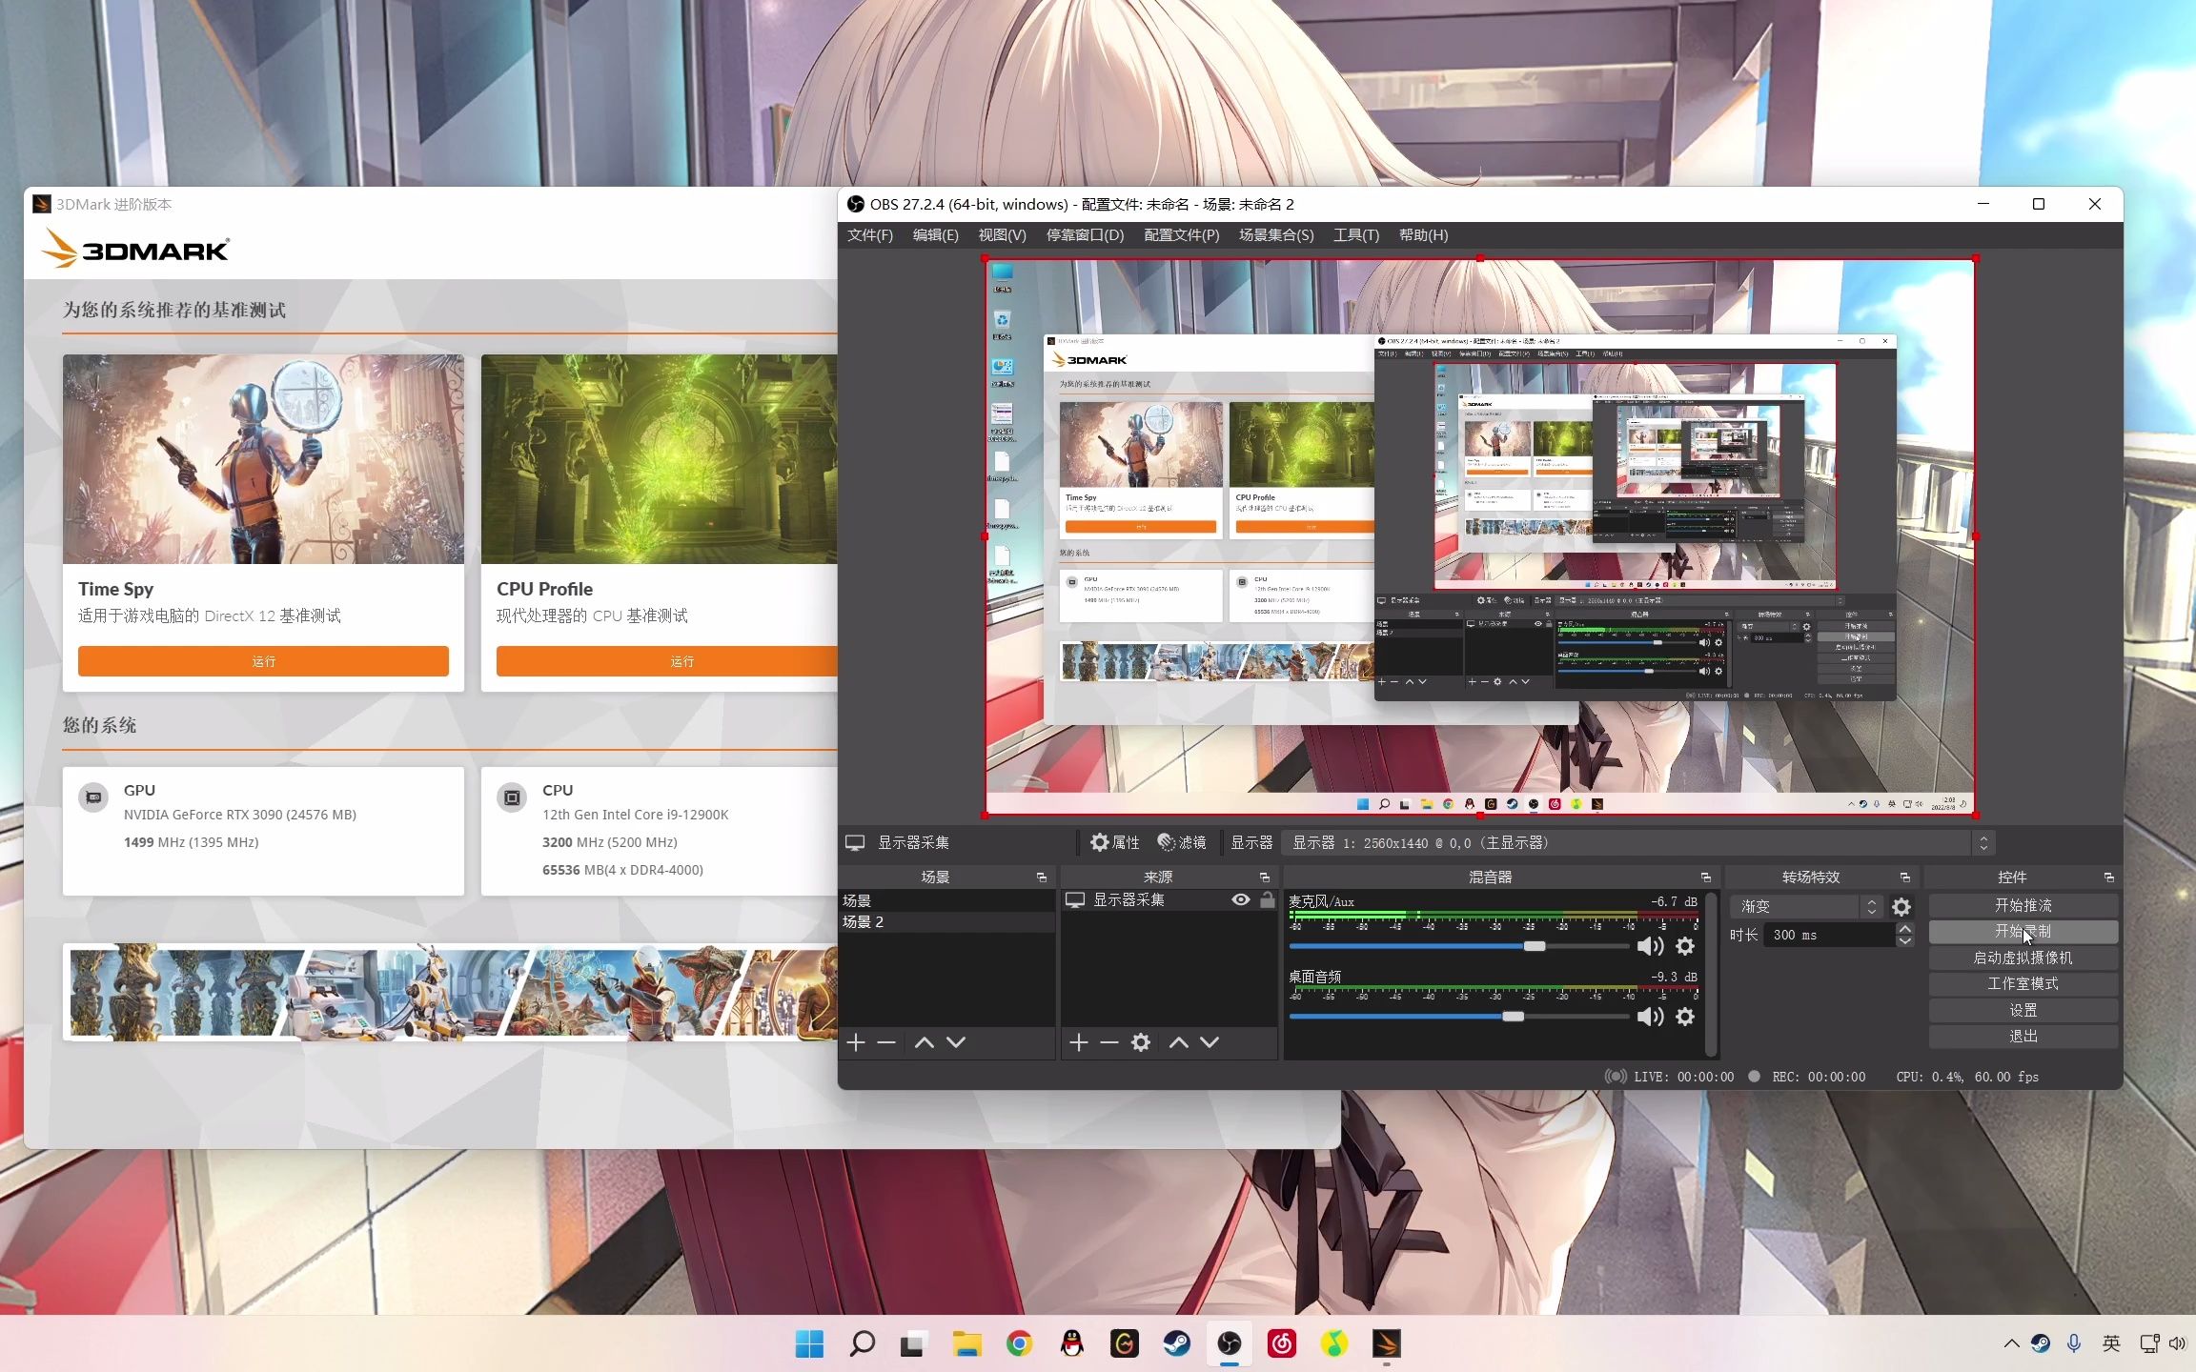Image resolution: width=2196 pixels, height=1372 pixels.
Task: Click Time Spy thumbnail image in 3DMark
Action: click(x=263, y=459)
